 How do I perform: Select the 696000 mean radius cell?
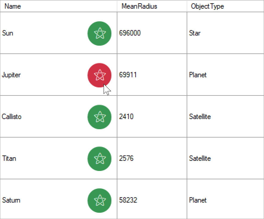130,33
